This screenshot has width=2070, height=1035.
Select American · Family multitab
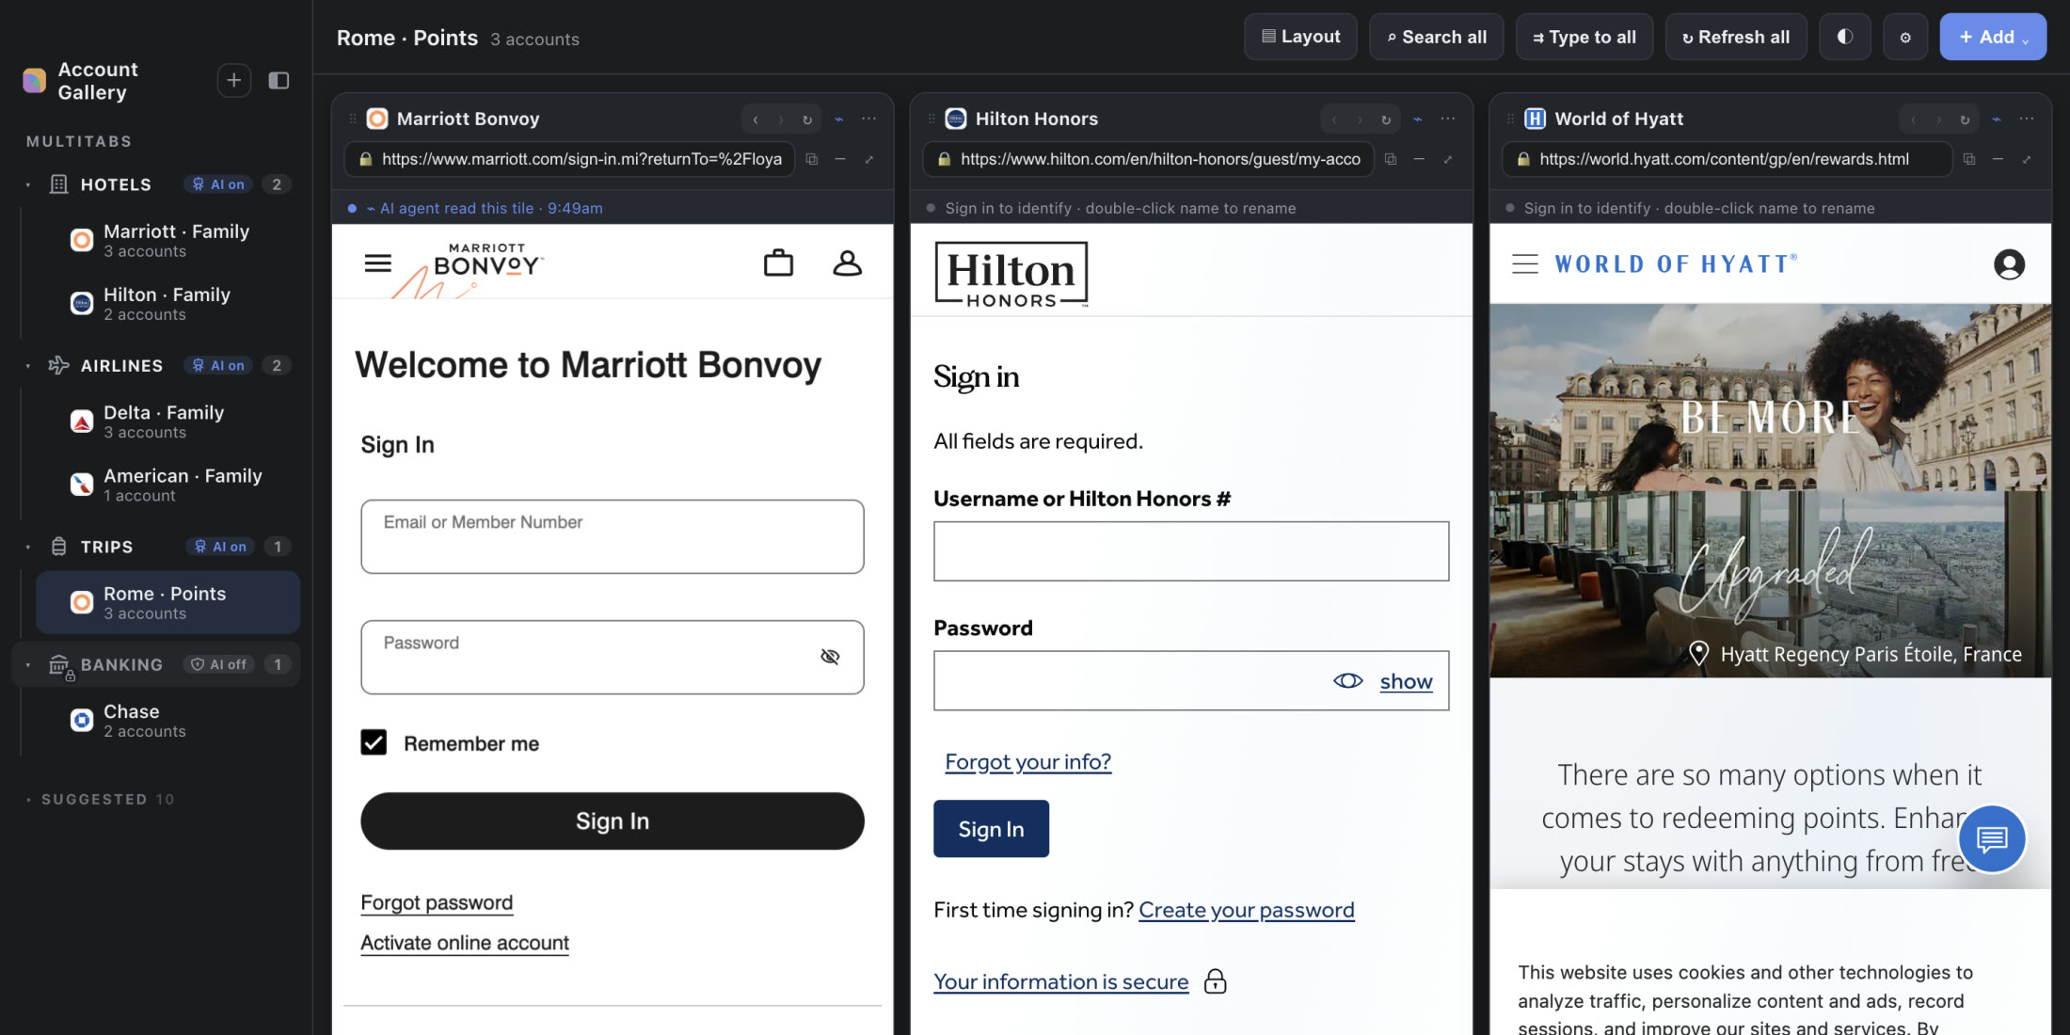click(167, 485)
